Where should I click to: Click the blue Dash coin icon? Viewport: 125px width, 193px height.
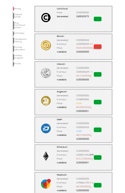click(x=46, y=128)
